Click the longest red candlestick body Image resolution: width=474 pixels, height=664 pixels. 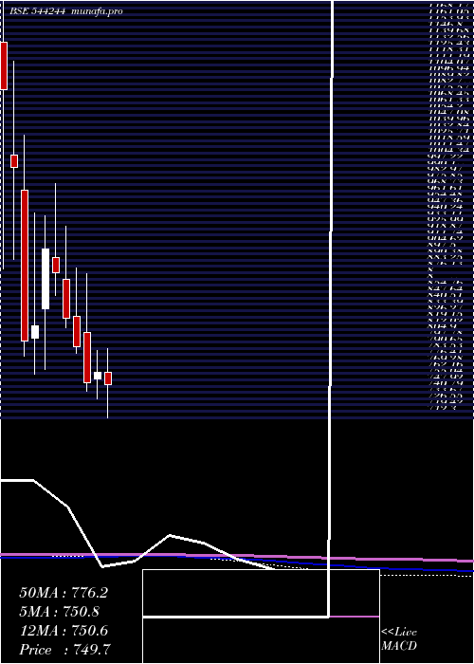point(25,265)
